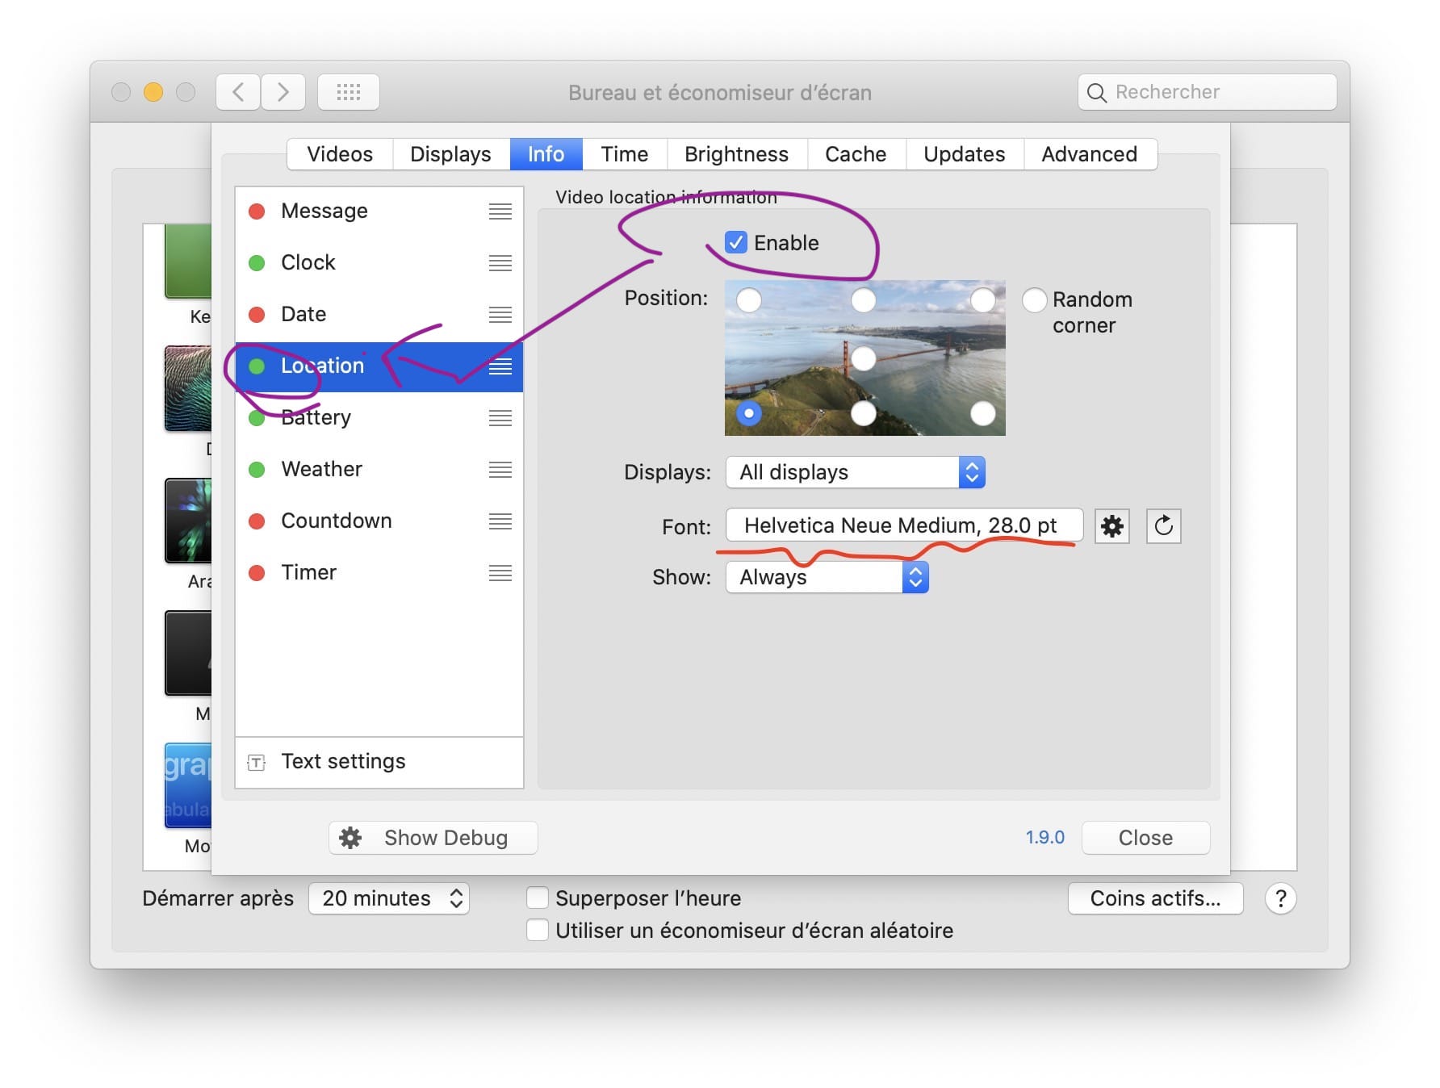Switch to the Displays tab

pyautogui.click(x=450, y=154)
